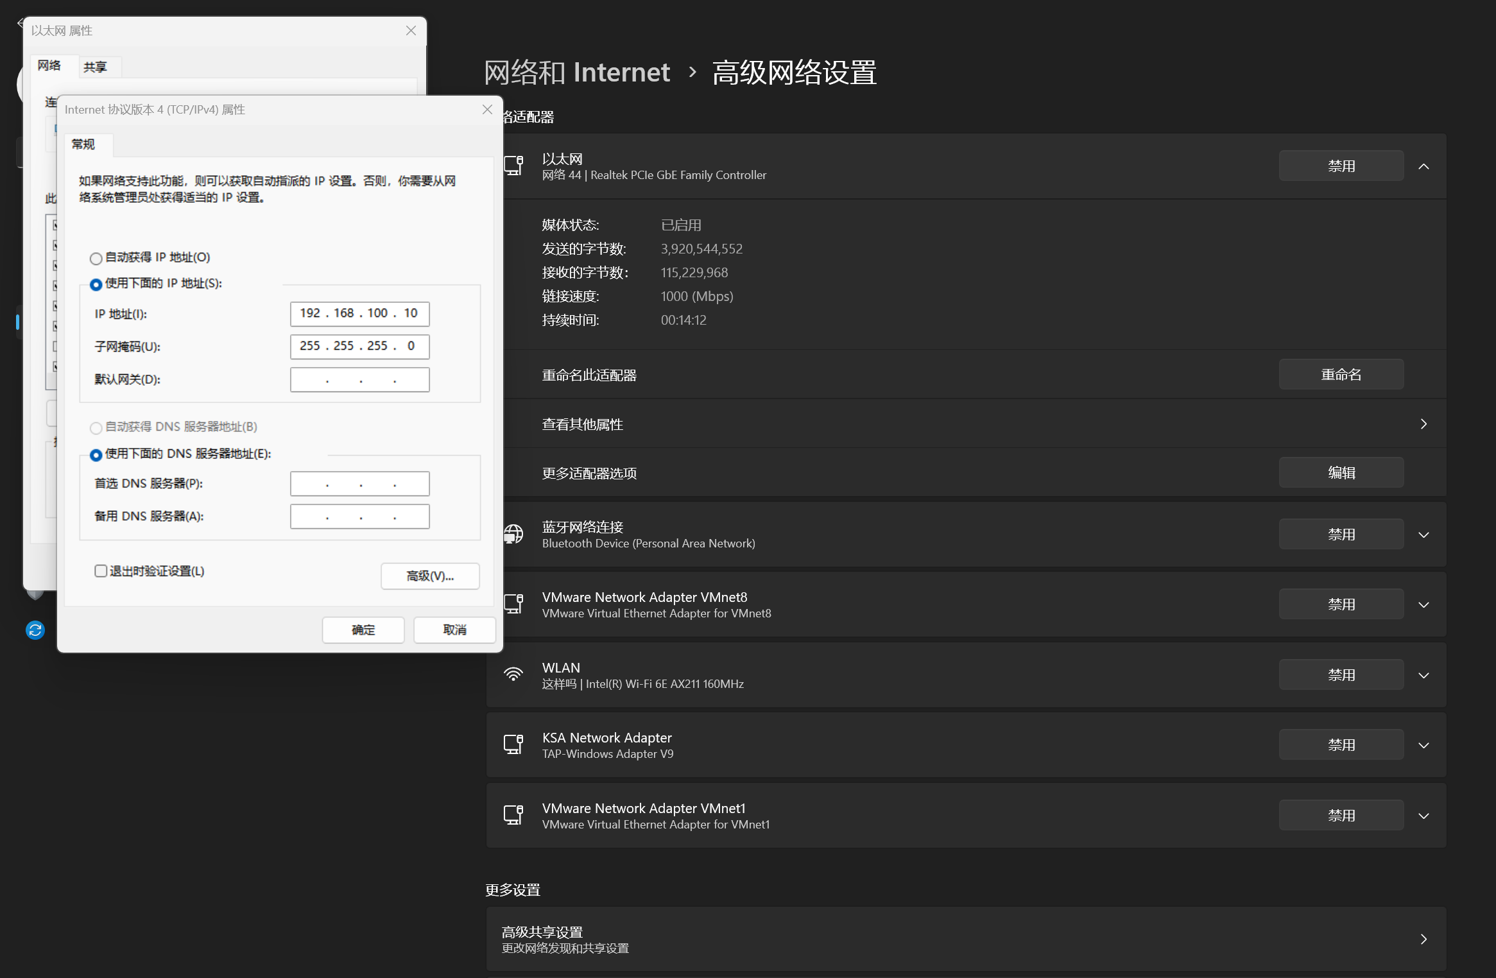1496x978 pixels.
Task: Click the VMnet8 adapter icon
Action: [513, 604]
